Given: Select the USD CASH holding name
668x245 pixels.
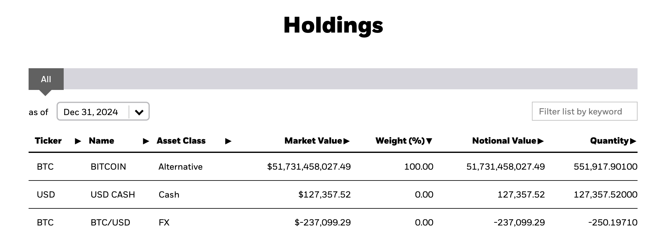Looking at the screenshot, I should coord(113,195).
